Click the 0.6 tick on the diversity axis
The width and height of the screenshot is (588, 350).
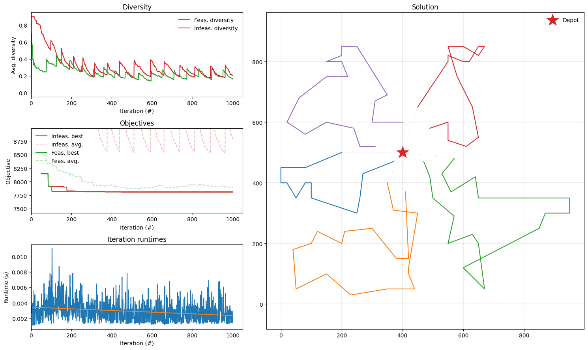23,43
